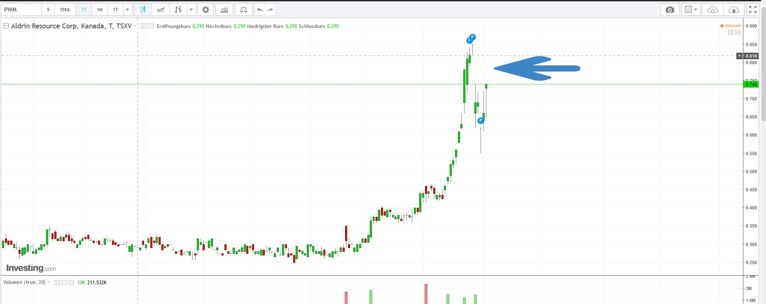
Task: Choose the bar chart style icon
Action: 178,9
